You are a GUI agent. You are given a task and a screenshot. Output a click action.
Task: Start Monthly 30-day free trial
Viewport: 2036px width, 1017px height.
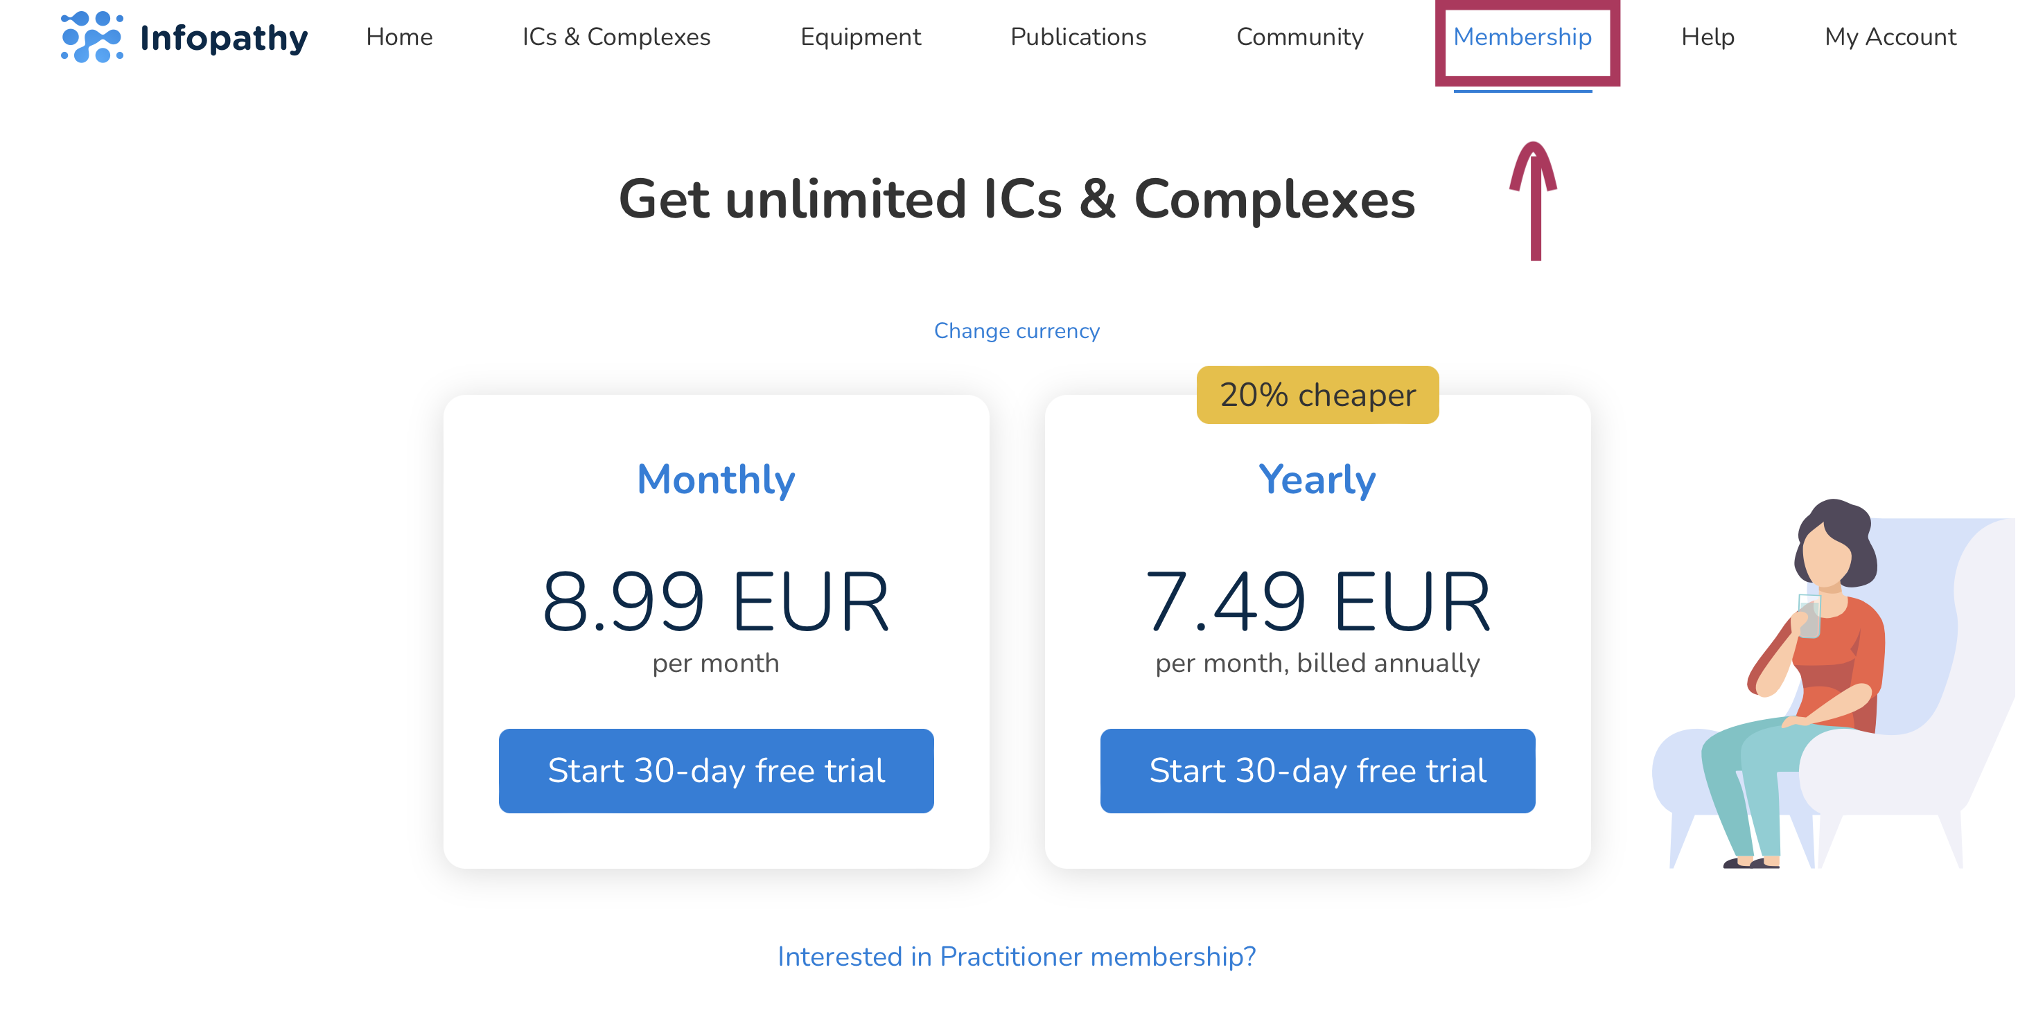[x=716, y=770]
